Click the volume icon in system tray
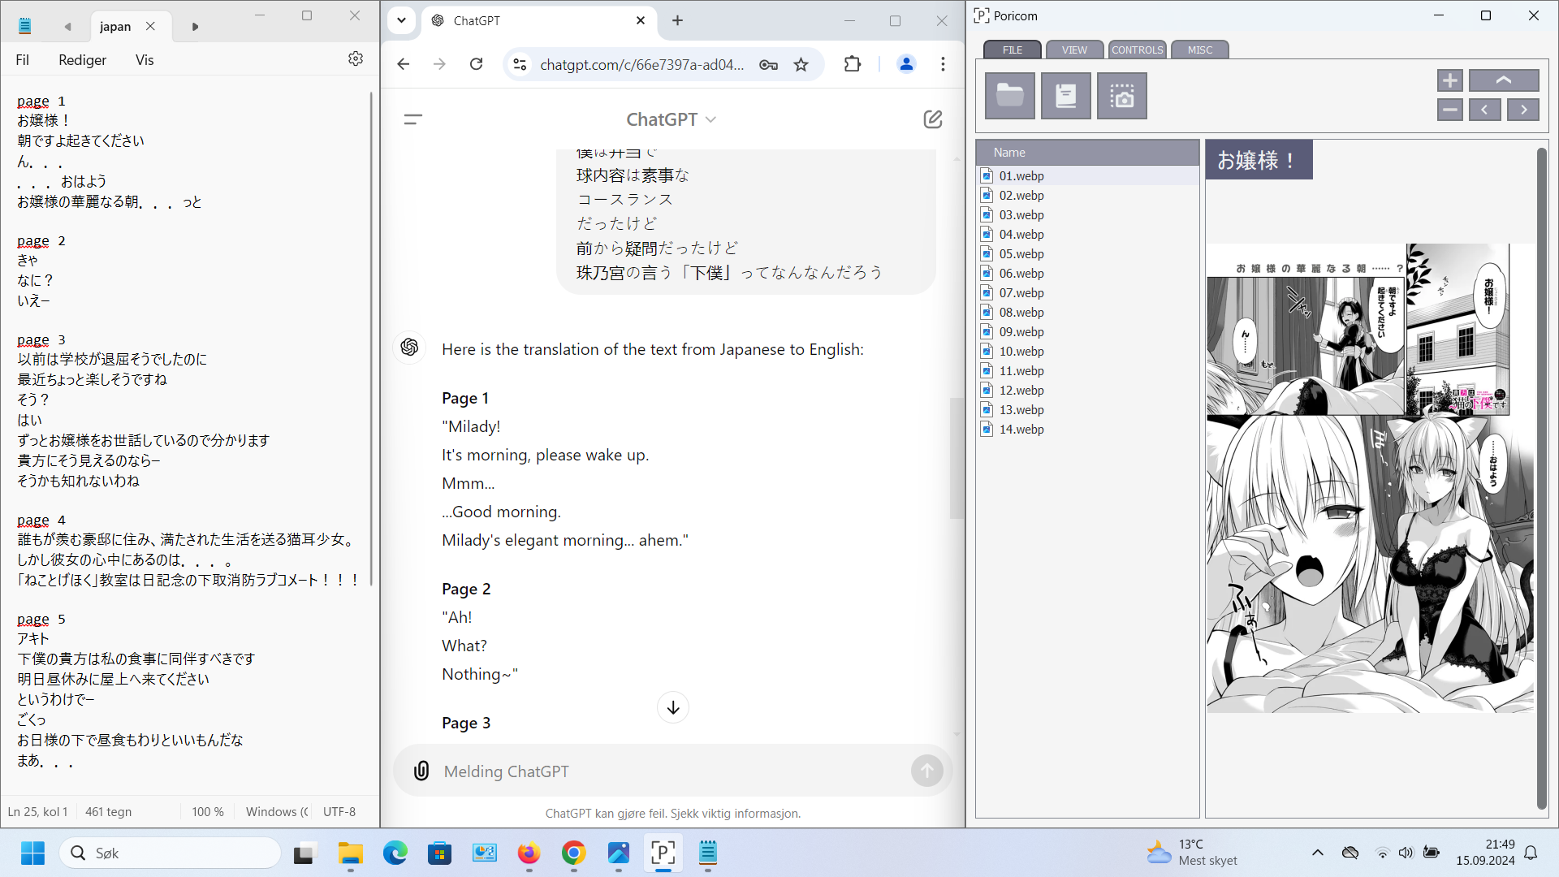Screen dimensions: 1559x877 pos(1406,852)
